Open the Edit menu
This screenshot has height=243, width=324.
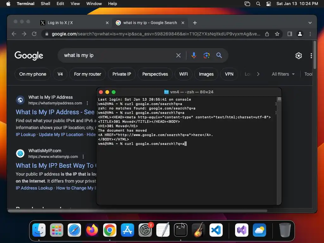[x=60, y=4]
